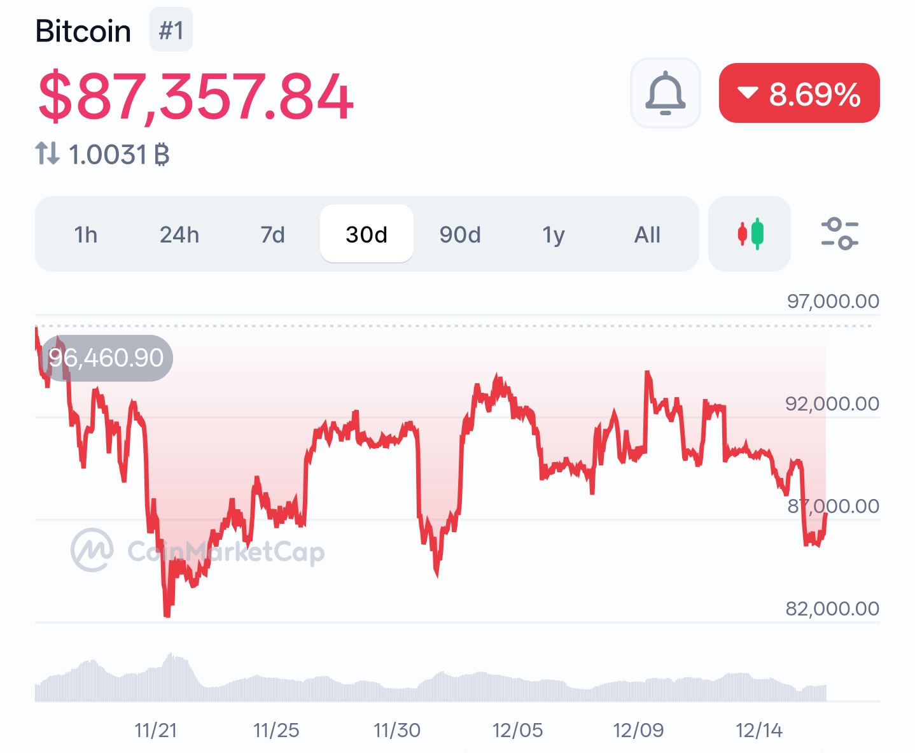Tap the 12/05 date on timeline
Viewport: 915px width, 753px height.
pos(517,730)
